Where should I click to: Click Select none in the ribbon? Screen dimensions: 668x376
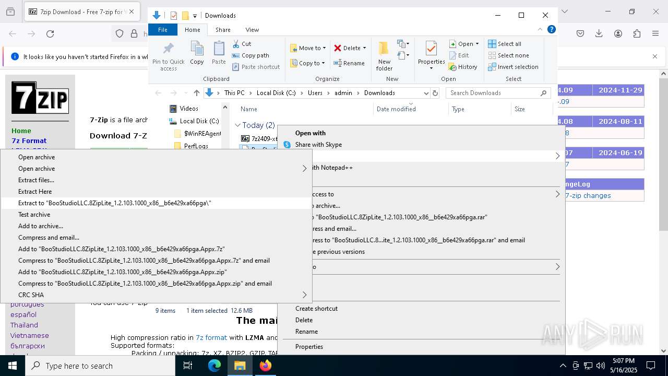508,55
